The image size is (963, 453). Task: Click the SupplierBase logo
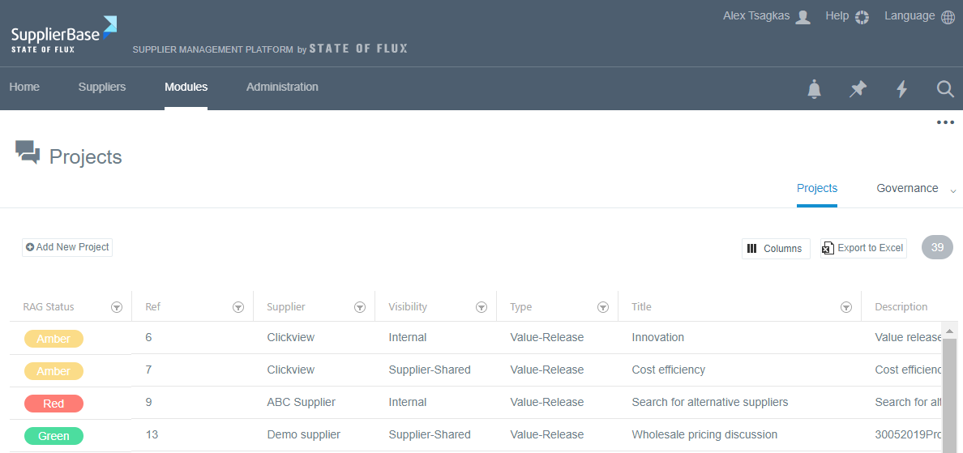tap(64, 34)
